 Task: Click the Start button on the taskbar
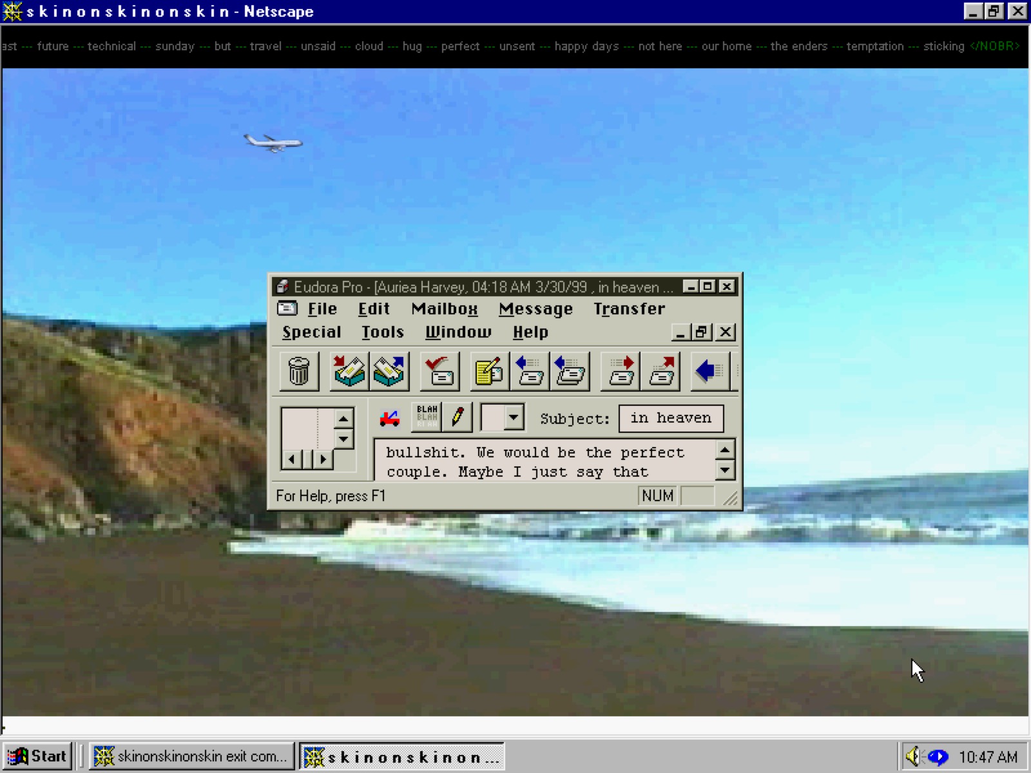pyautogui.click(x=37, y=756)
